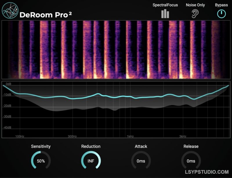Click the Sensitivity label text
The width and height of the screenshot is (232, 178).
41,146
